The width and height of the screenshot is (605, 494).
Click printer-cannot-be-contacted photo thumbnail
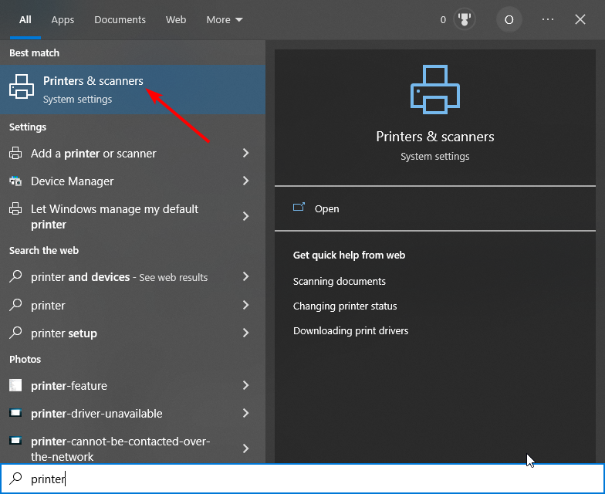(15, 440)
